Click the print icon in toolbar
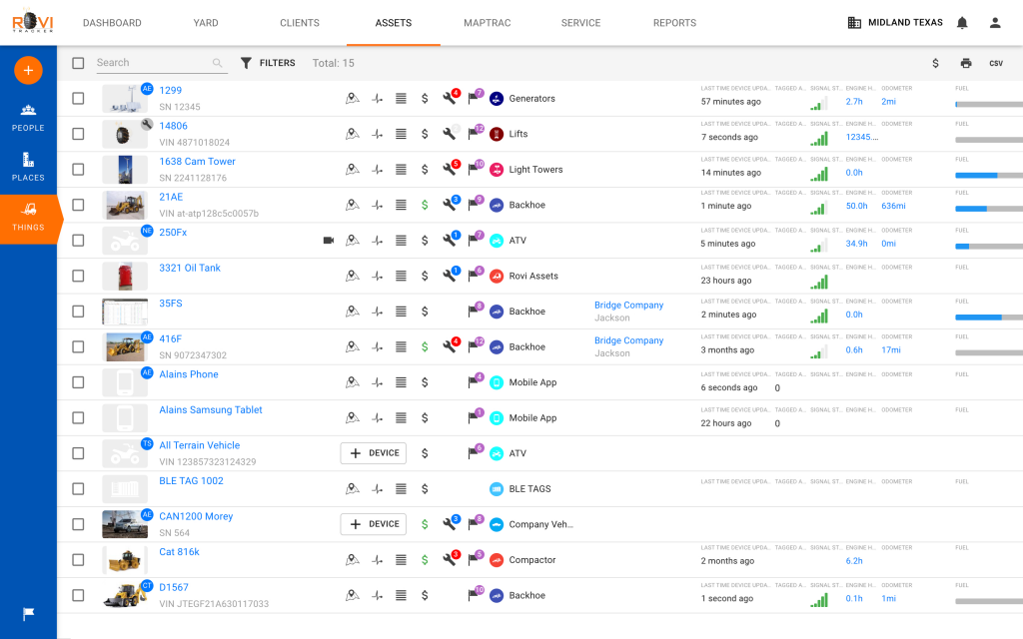 click(x=966, y=63)
